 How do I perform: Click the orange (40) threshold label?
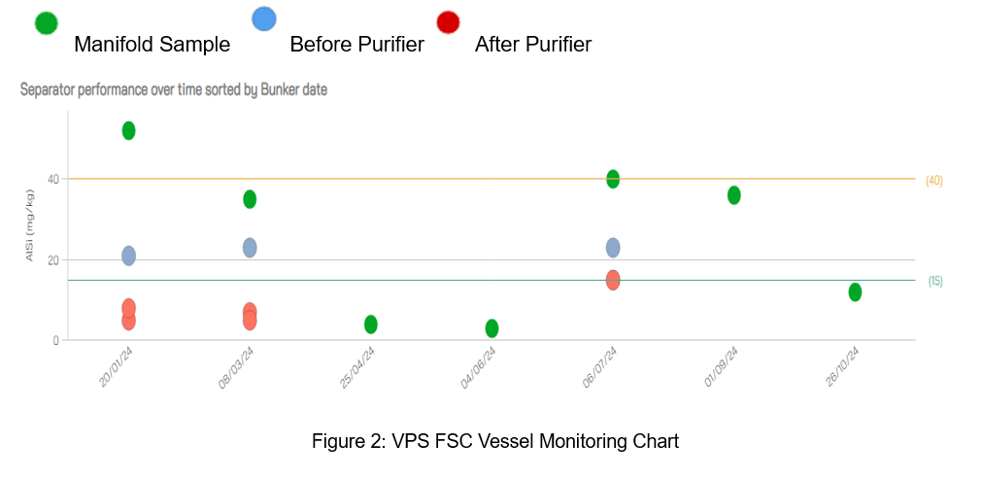point(933,181)
